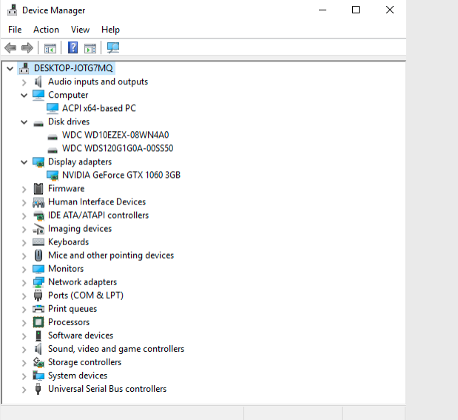Click the Ports (COM & LPT) icon
This screenshot has width=458, height=420.
tap(38, 296)
